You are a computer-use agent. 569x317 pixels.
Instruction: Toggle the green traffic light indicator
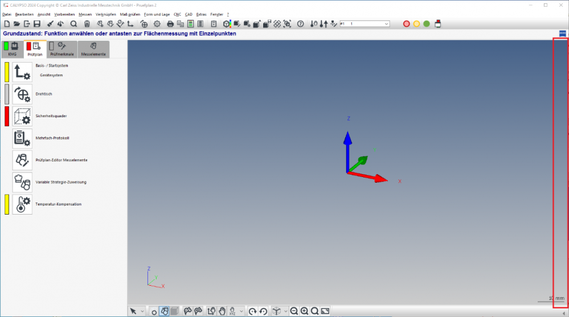coord(426,24)
